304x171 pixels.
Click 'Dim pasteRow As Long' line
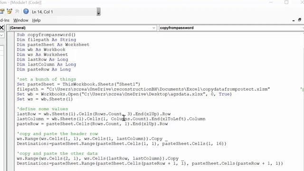(x=44, y=69)
